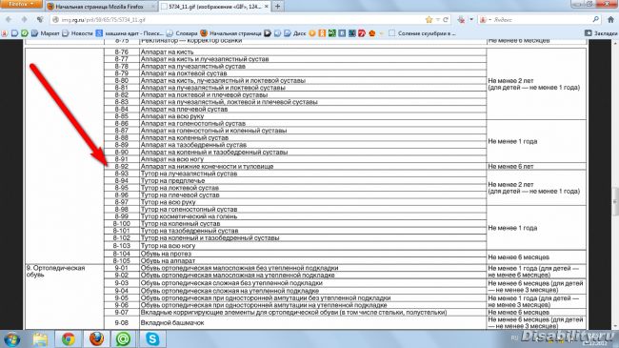The image size is (619, 348).
Task: Launch Chrome from the taskbar
Action: point(68,338)
